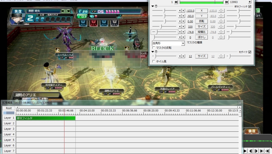Click the Root scene button
Image resolution: width=272 pixels, height=154 pixels.
9,108
